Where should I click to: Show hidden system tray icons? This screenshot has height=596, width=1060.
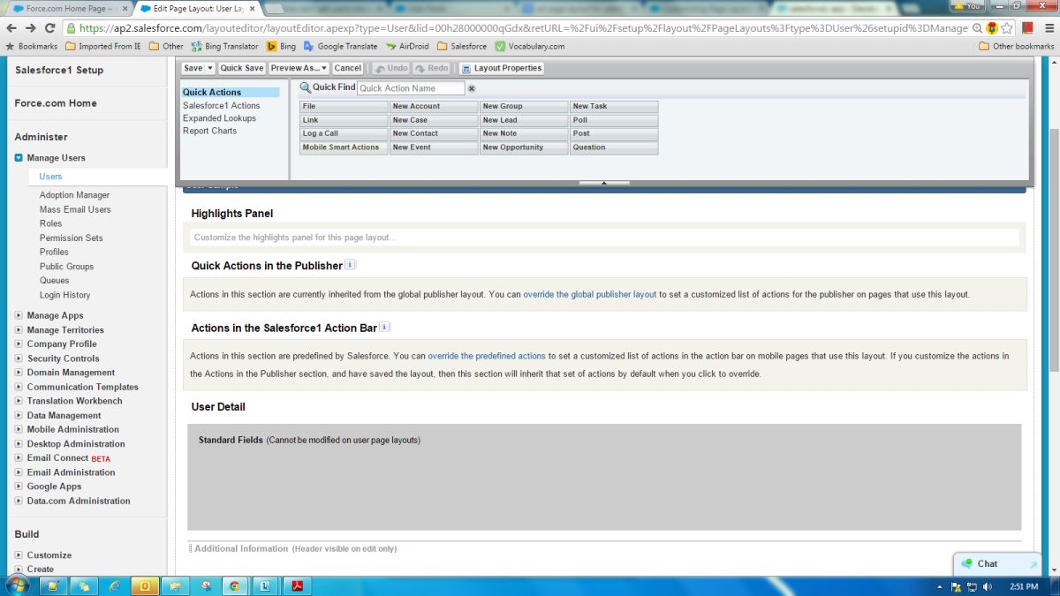[x=939, y=586]
